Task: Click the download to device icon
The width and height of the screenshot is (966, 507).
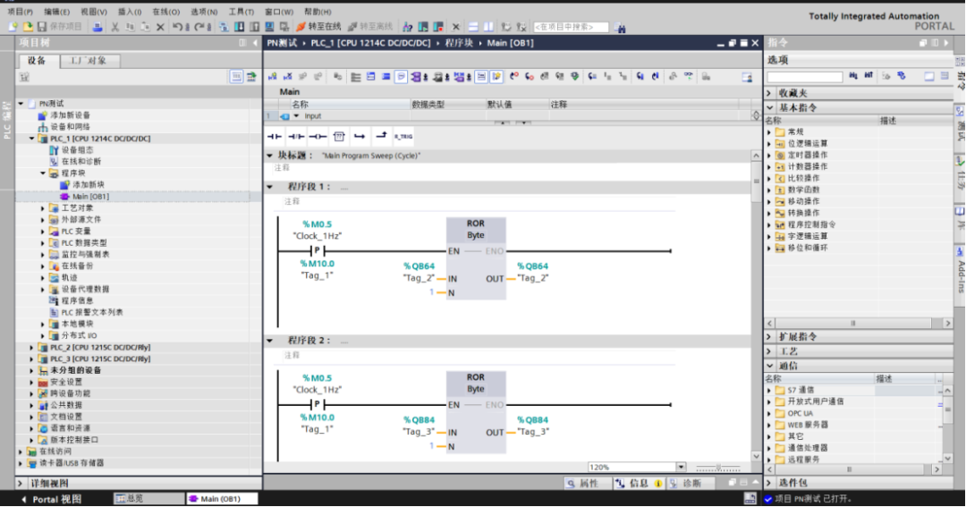Action: [x=239, y=27]
